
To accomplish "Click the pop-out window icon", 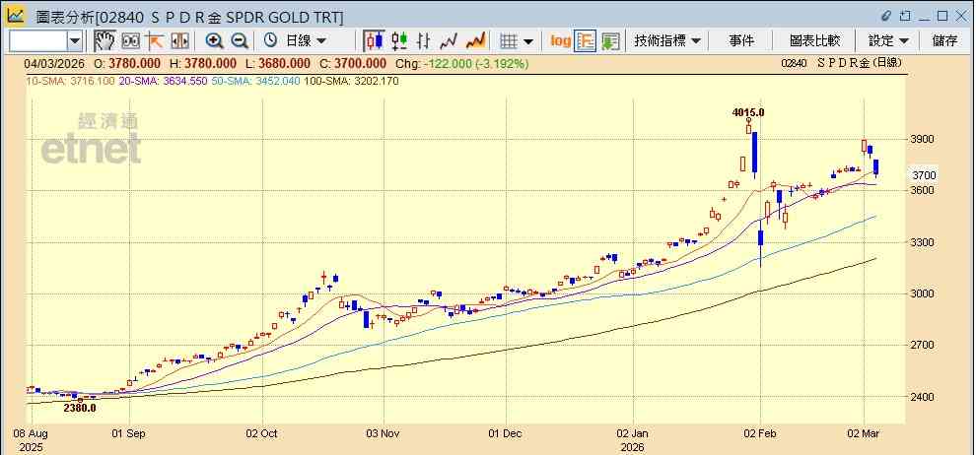I will click(905, 16).
